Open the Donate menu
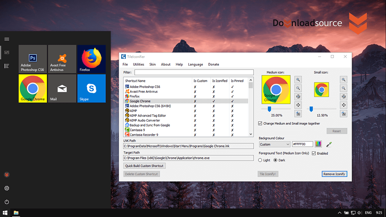The height and width of the screenshot is (217, 386). tap(213, 64)
